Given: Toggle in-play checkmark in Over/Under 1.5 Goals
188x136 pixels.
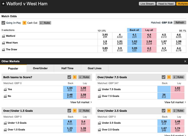Looking at the screenshot, I should click(69, 111).
